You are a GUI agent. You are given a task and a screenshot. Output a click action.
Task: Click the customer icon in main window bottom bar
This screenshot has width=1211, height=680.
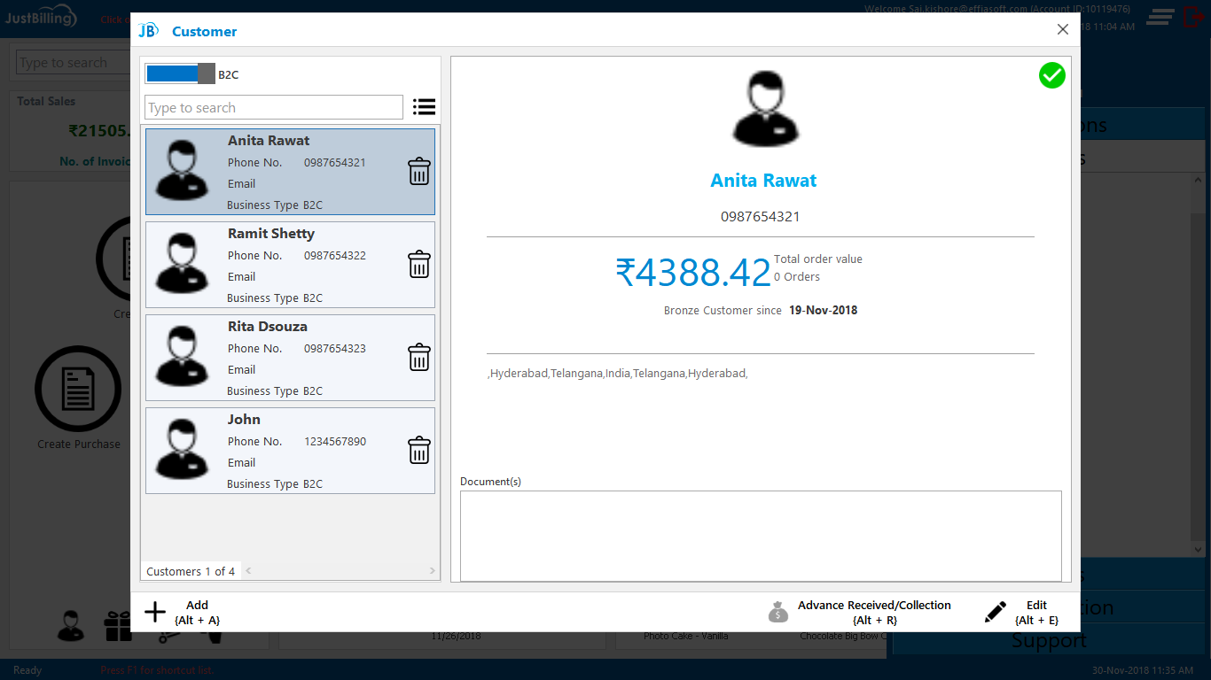pyautogui.click(x=71, y=625)
